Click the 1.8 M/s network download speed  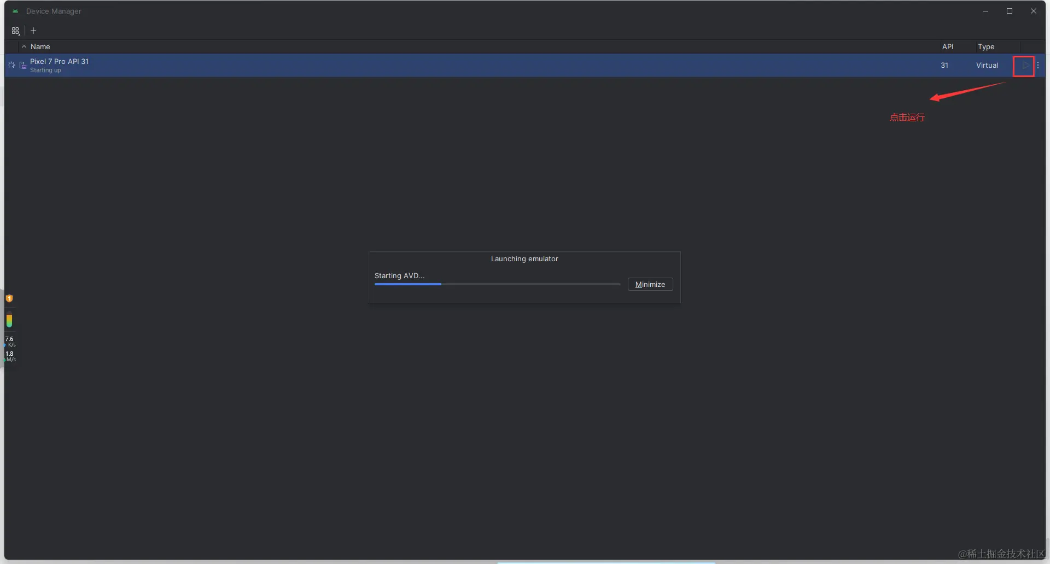point(10,356)
